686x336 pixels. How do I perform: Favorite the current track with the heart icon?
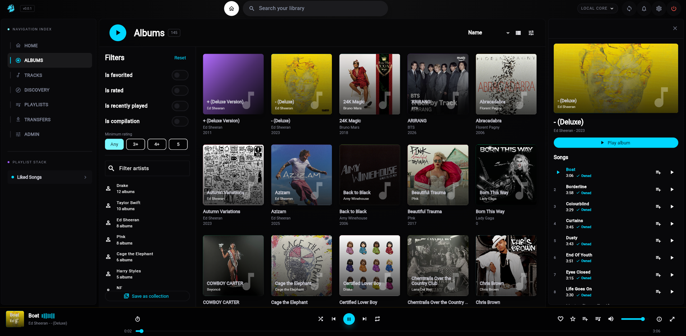click(x=561, y=319)
